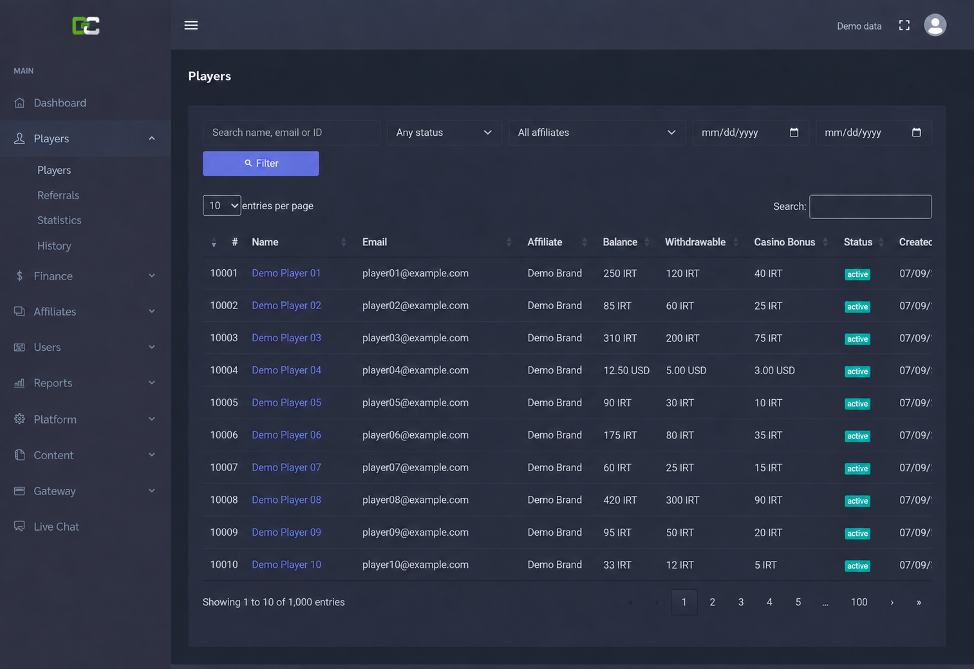Focus the Search name, email or ID field

pos(292,133)
